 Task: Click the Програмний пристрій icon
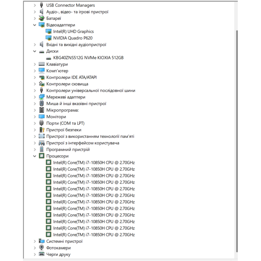pos(41,149)
